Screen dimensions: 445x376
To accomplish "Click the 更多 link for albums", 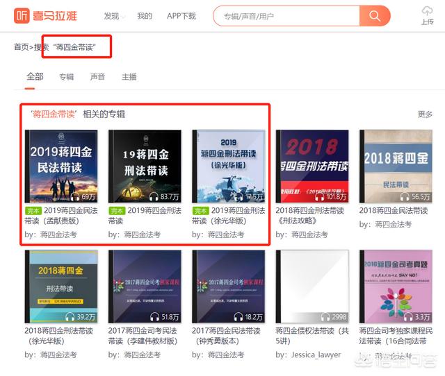I will pos(425,114).
